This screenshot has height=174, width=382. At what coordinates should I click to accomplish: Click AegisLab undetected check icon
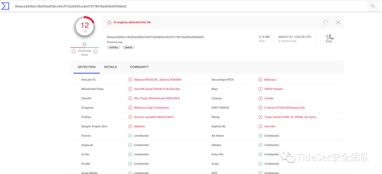click(x=130, y=145)
